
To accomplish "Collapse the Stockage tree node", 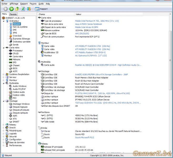I will 3,101.
